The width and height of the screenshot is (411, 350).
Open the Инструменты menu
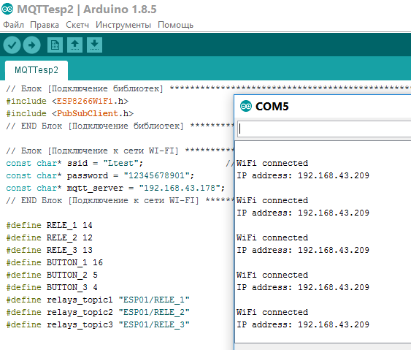pyautogui.click(x=123, y=25)
